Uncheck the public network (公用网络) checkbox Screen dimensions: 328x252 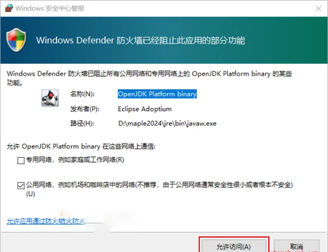[21, 185]
